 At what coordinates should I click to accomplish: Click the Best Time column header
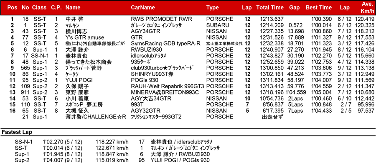(x=319, y=7)
